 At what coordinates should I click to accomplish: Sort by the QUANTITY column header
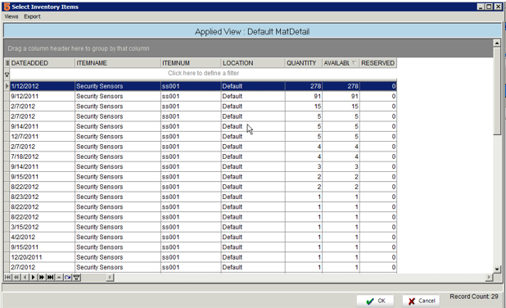coord(304,63)
